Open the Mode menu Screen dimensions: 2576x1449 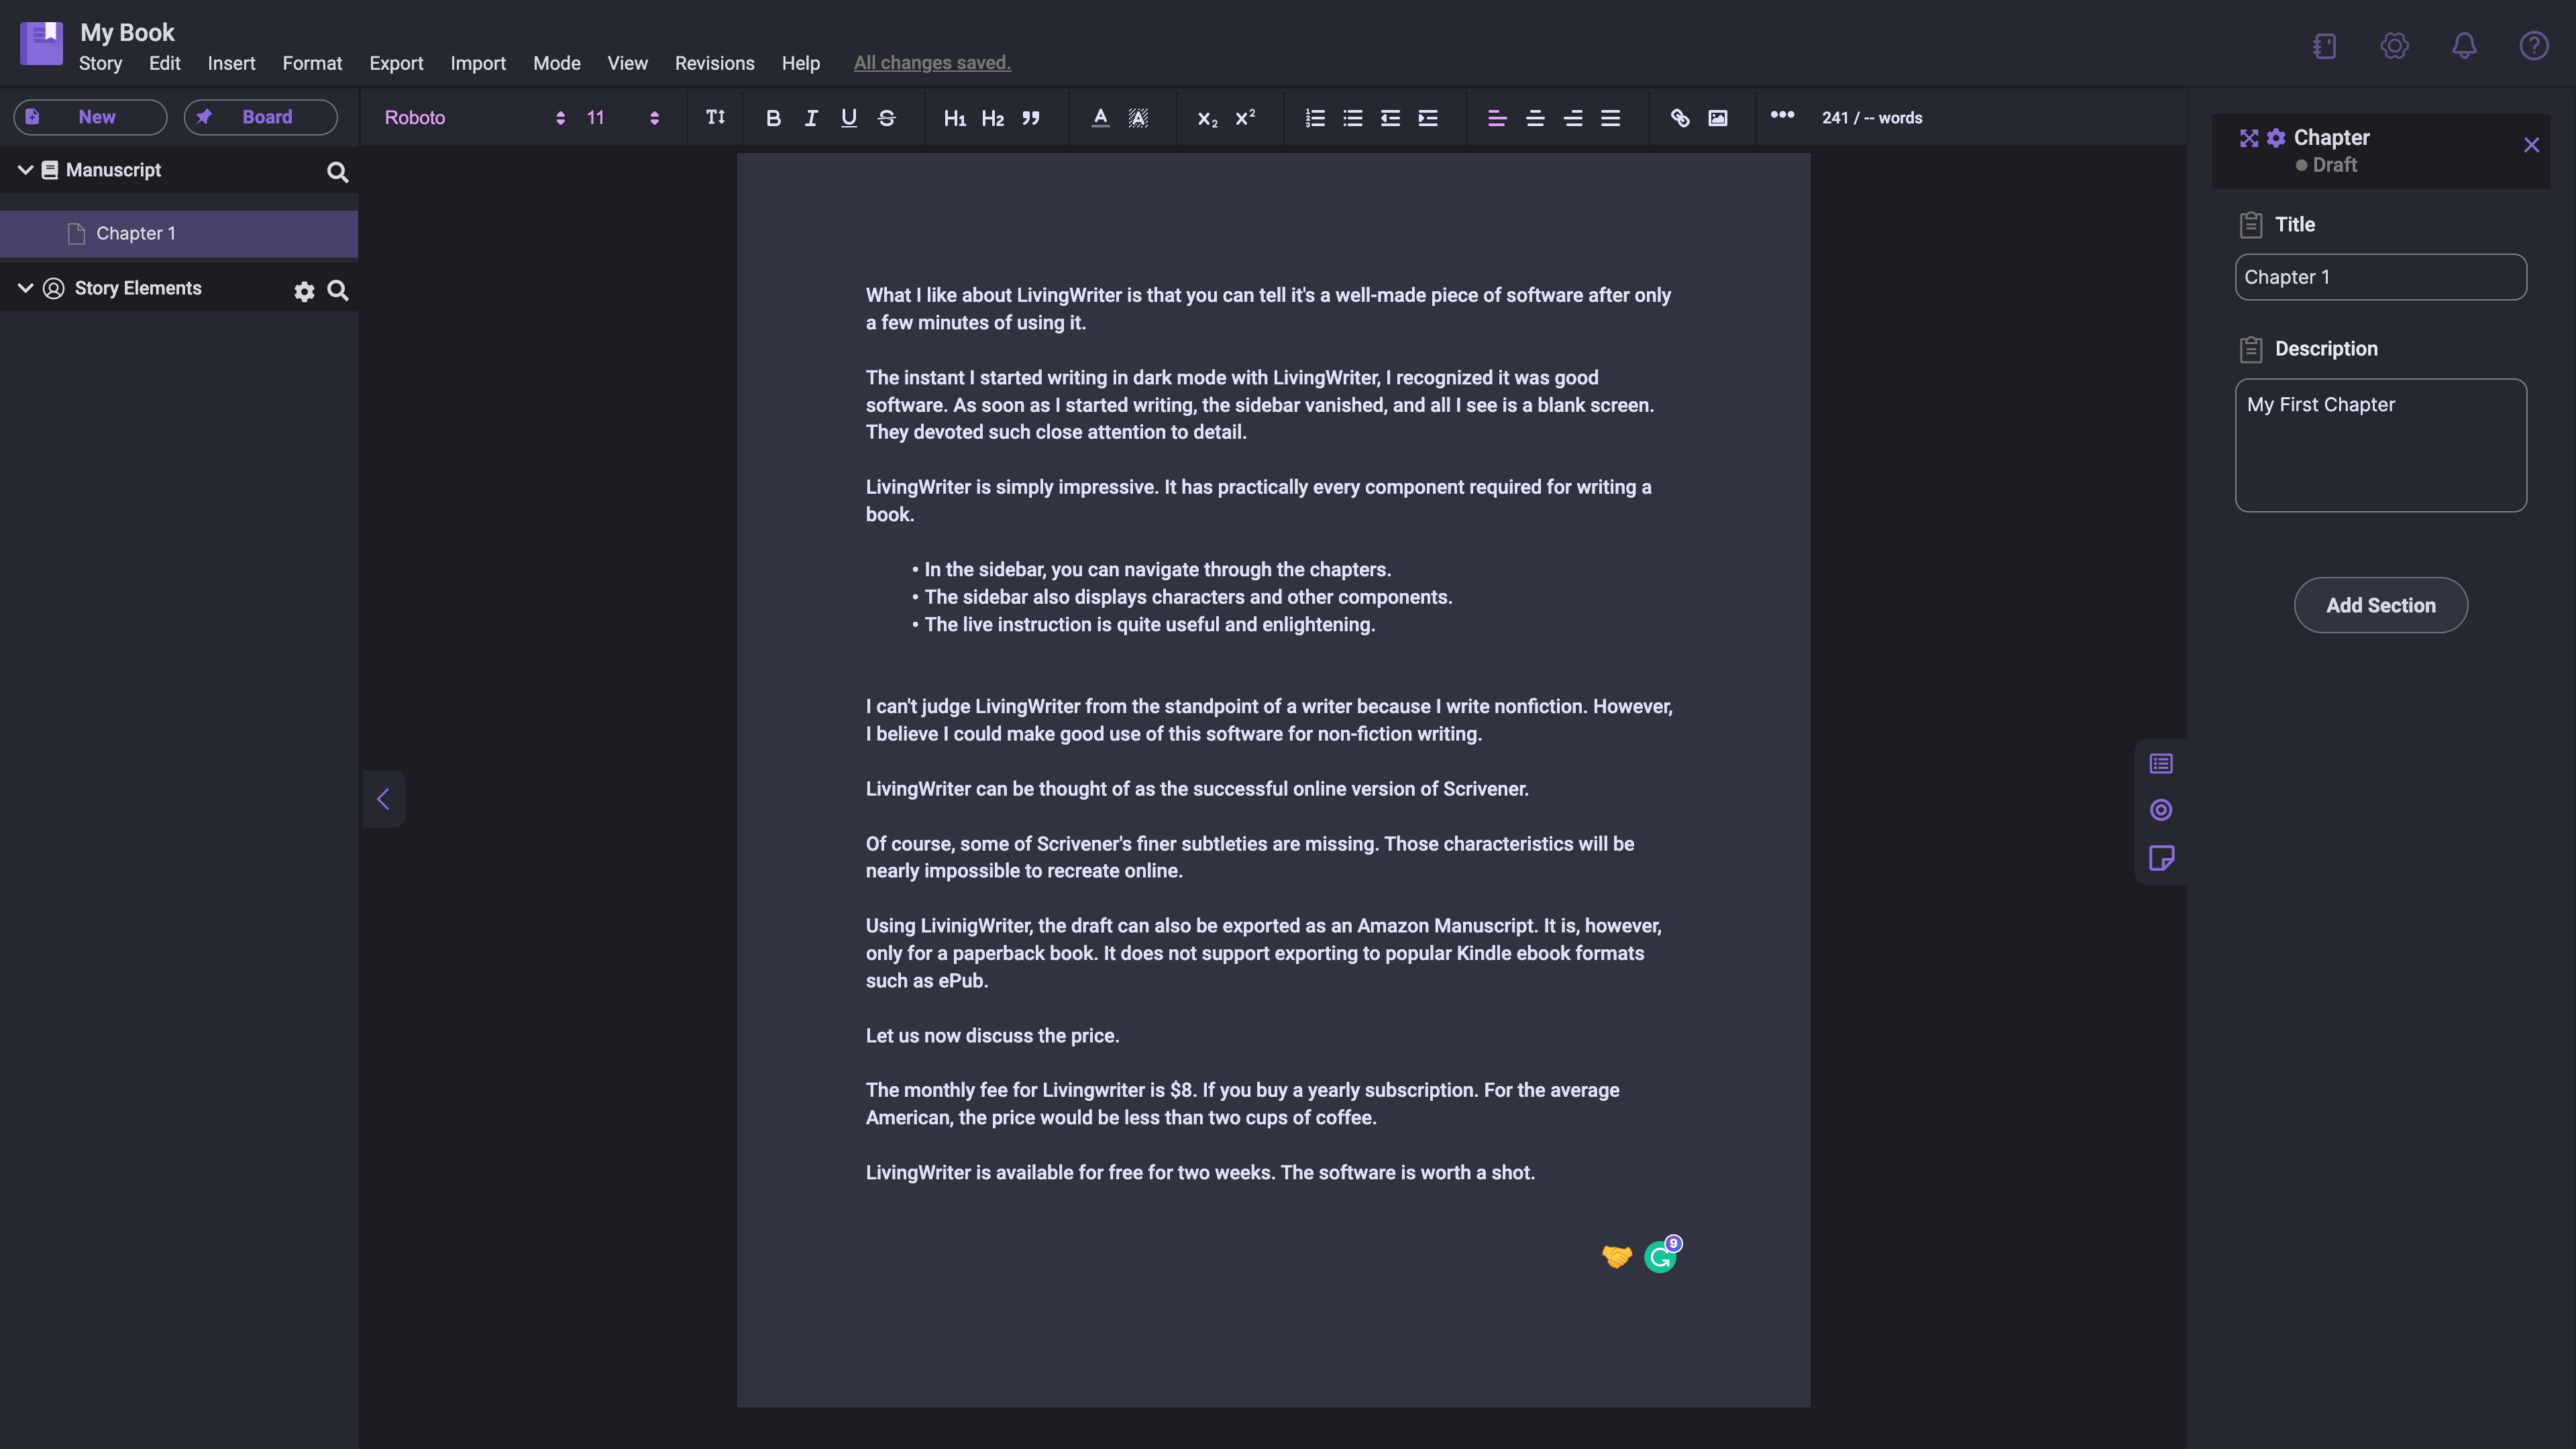click(x=557, y=63)
